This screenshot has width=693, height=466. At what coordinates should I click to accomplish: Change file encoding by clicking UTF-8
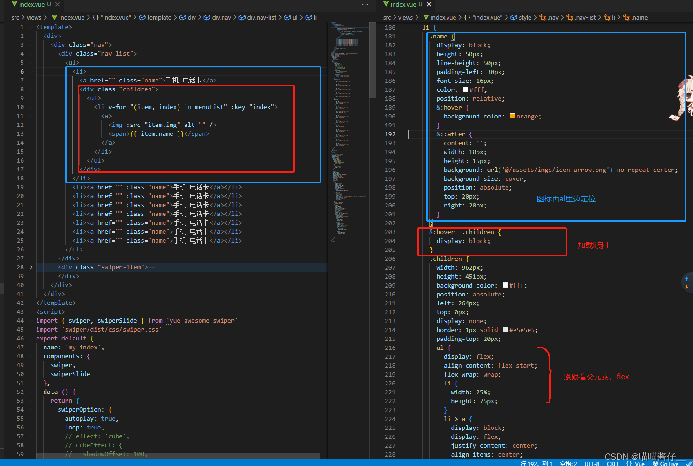tap(592, 464)
